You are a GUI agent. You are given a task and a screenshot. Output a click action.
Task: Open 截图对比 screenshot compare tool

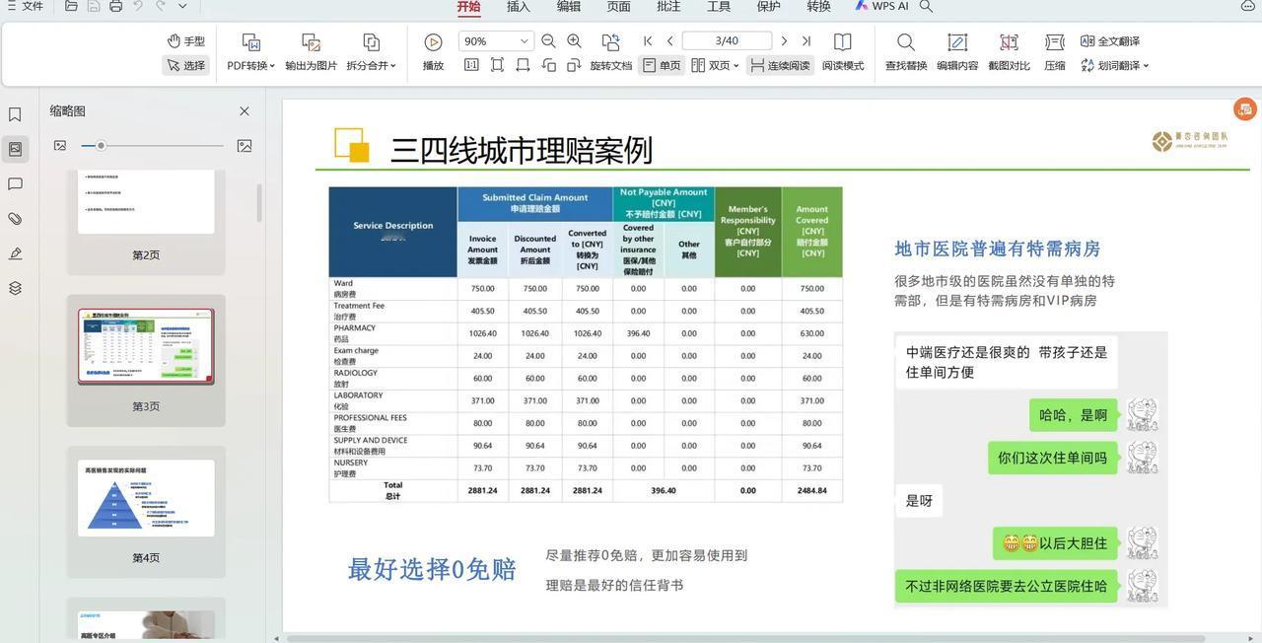[x=1009, y=53]
